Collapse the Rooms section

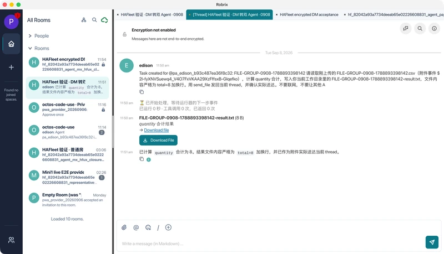[39, 48]
